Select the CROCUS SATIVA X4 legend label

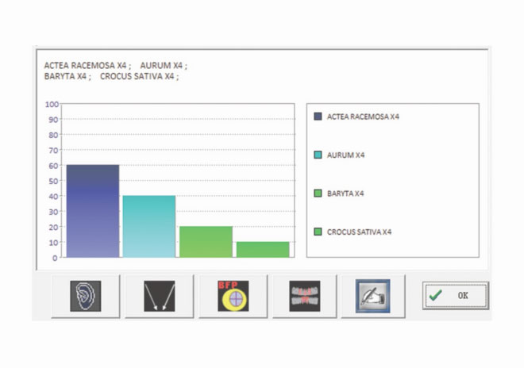coord(359,232)
